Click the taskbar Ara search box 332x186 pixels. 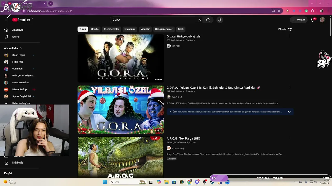tap(128, 182)
